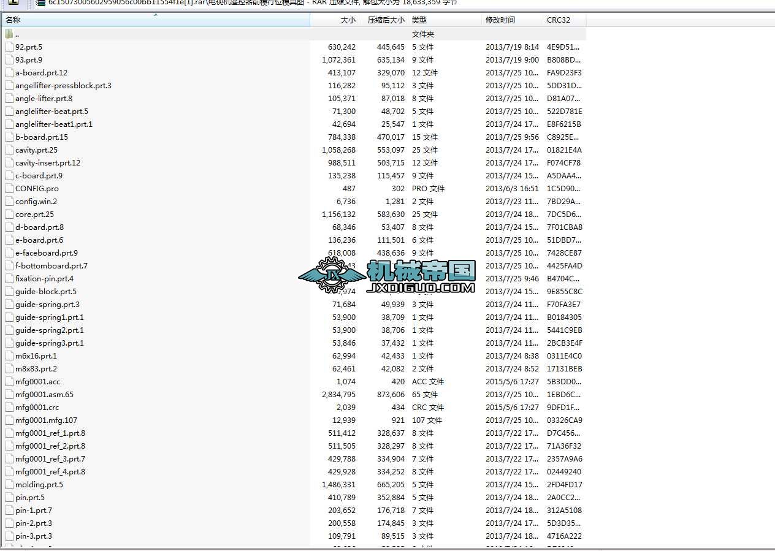Select the file name m6x16.prt.1
775x551 pixels.
[x=36, y=356]
